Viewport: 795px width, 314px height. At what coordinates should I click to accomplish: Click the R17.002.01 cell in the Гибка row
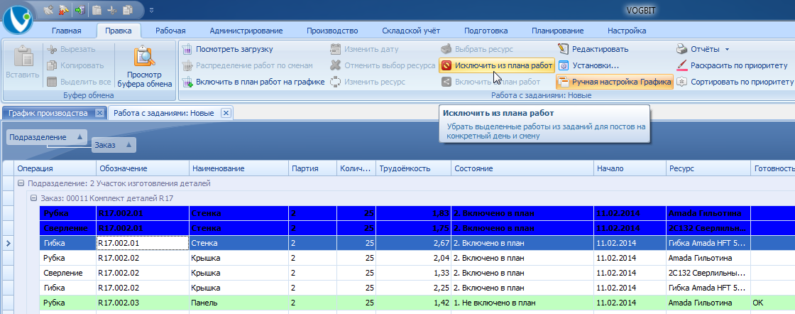click(x=143, y=244)
